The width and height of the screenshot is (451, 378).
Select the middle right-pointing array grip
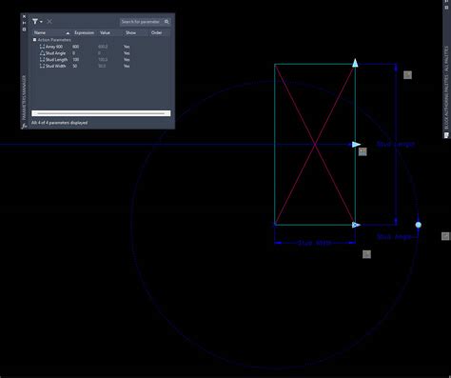356,145
